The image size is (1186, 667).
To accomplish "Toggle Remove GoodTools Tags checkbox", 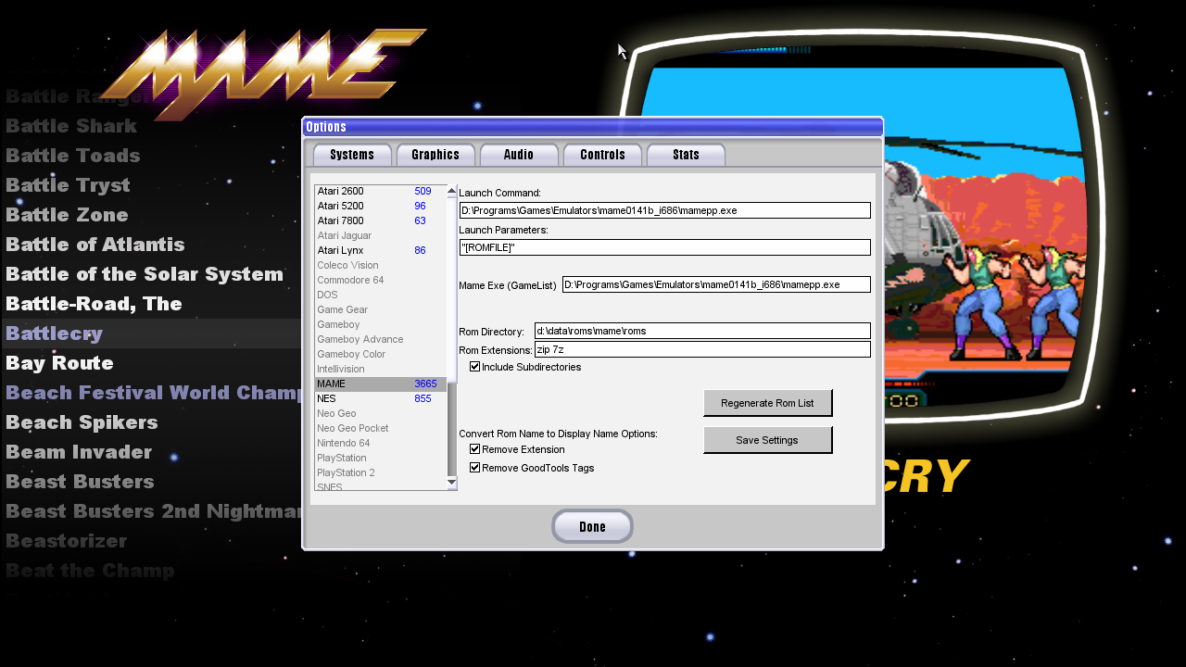I will point(475,468).
